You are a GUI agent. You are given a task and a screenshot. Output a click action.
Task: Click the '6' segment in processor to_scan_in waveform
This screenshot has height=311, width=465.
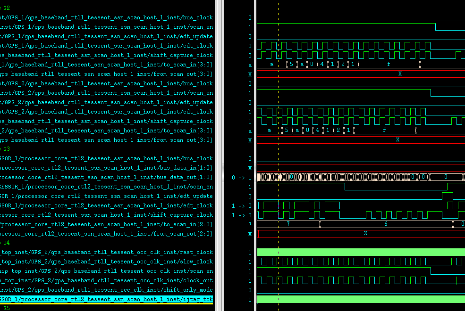(x=386, y=224)
